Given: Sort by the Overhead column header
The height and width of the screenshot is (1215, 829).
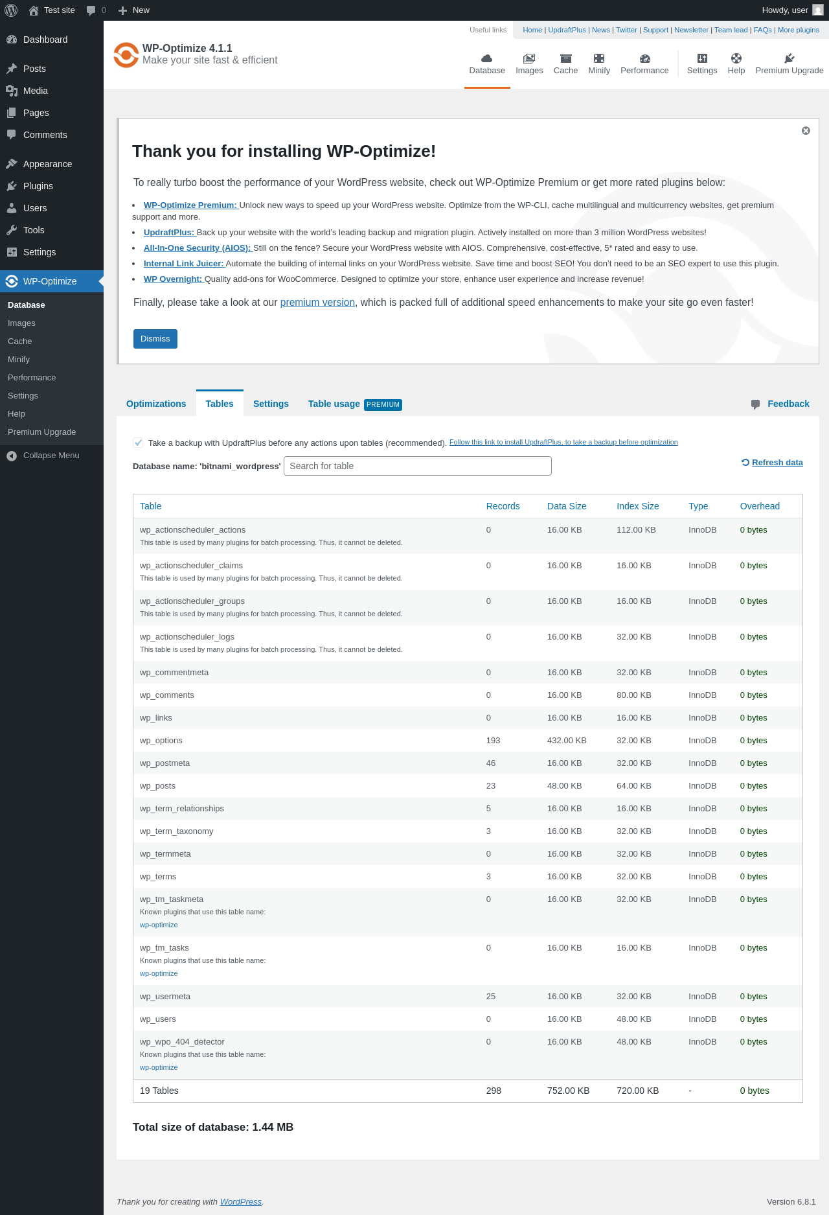Looking at the screenshot, I should [760, 506].
